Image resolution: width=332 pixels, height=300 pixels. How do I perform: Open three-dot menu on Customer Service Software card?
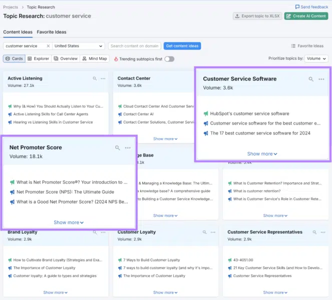[321, 79]
